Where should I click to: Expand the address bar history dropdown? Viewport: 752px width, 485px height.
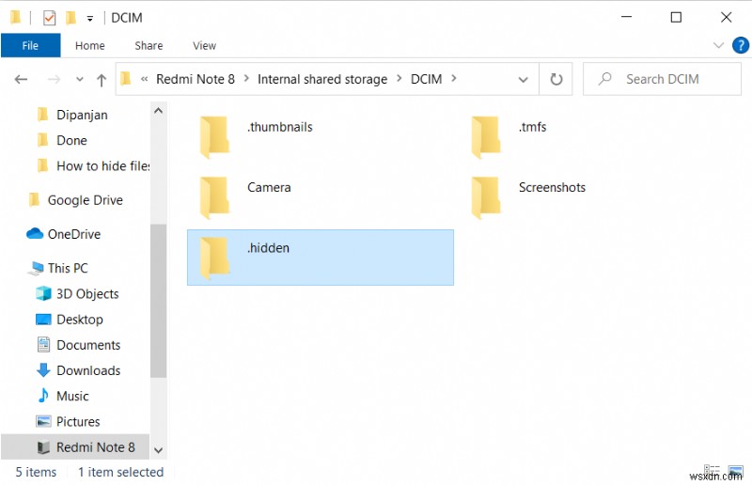(529, 80)
